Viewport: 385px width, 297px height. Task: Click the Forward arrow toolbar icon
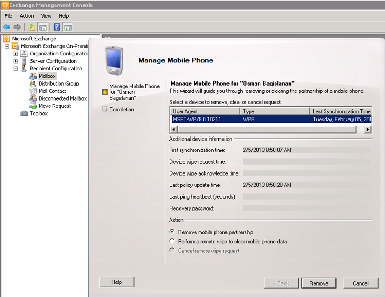(17, 27)
